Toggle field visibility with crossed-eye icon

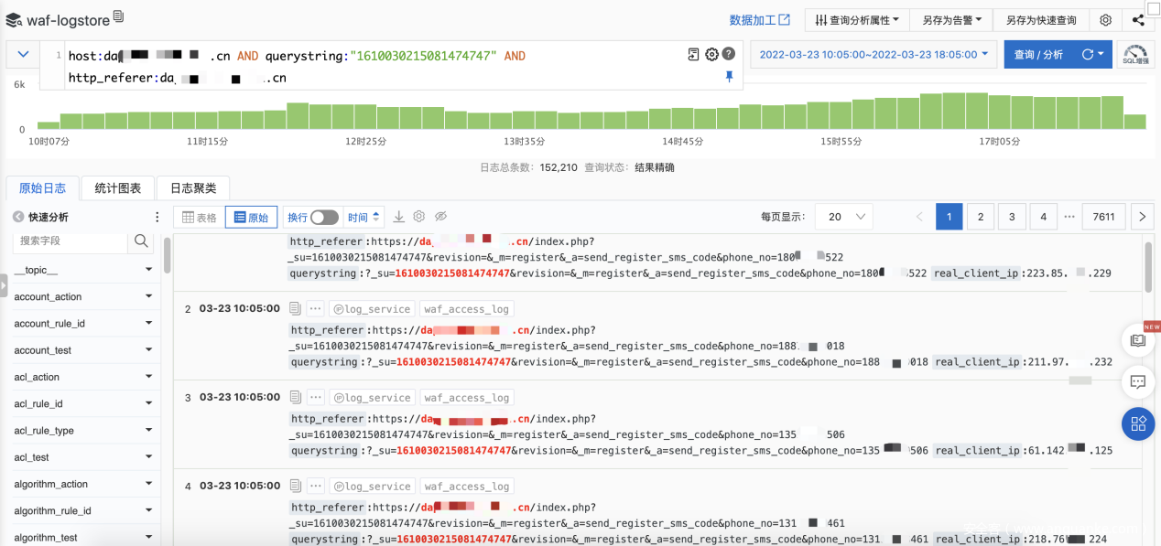(440, 217)
